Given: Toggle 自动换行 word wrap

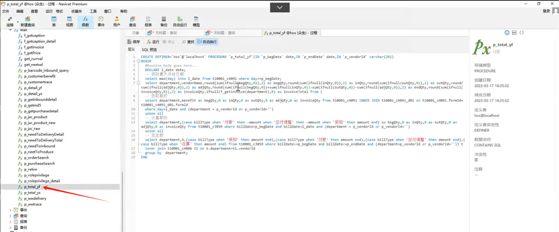Looking at the screenshot, I should click(x=207, y=42).
